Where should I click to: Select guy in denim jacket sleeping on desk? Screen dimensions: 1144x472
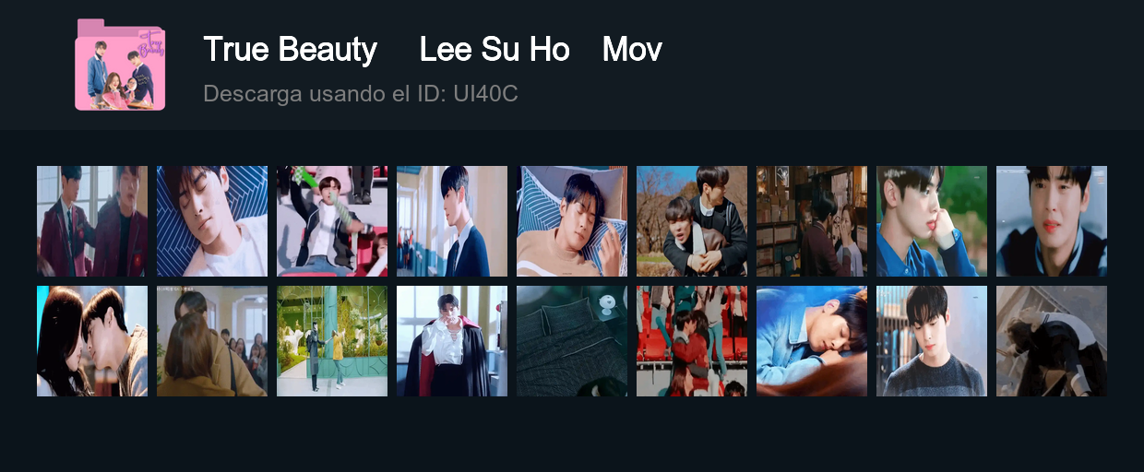pyautogui.click(x=812, y=341)
